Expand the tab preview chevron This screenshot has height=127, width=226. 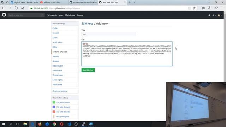134,2
